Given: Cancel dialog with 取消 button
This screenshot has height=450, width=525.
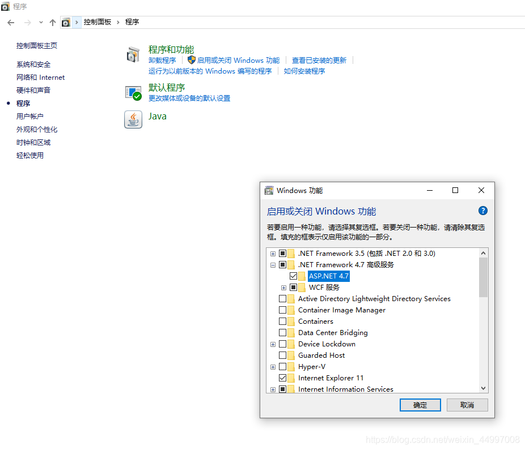Looking at the screenshot, I should point(467,405).
